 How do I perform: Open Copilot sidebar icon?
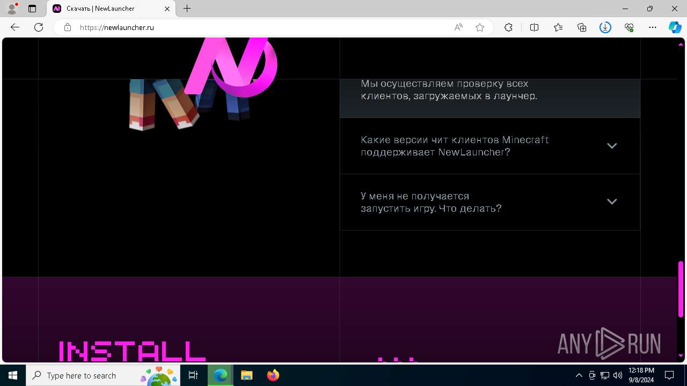[675, 27]
